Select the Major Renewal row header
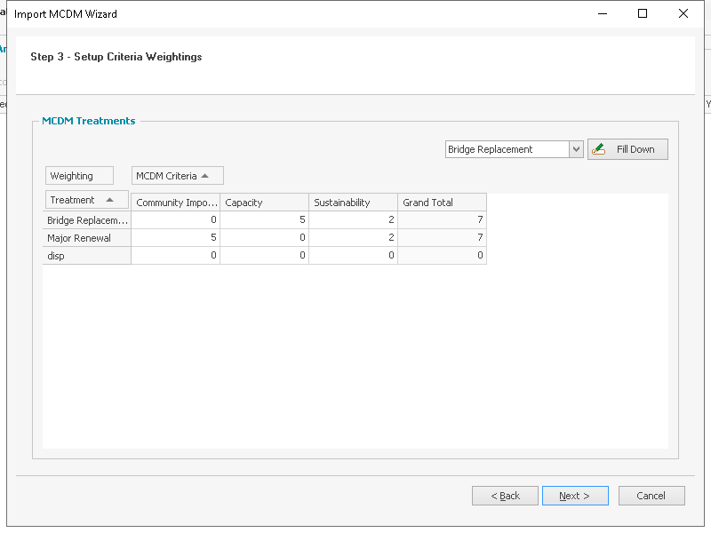Screen dimensions: 711x533 [87, 238]
